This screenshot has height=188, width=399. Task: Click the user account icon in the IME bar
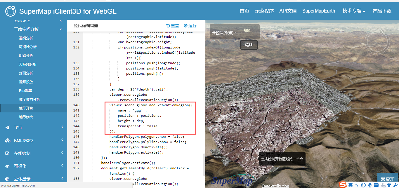383,185
